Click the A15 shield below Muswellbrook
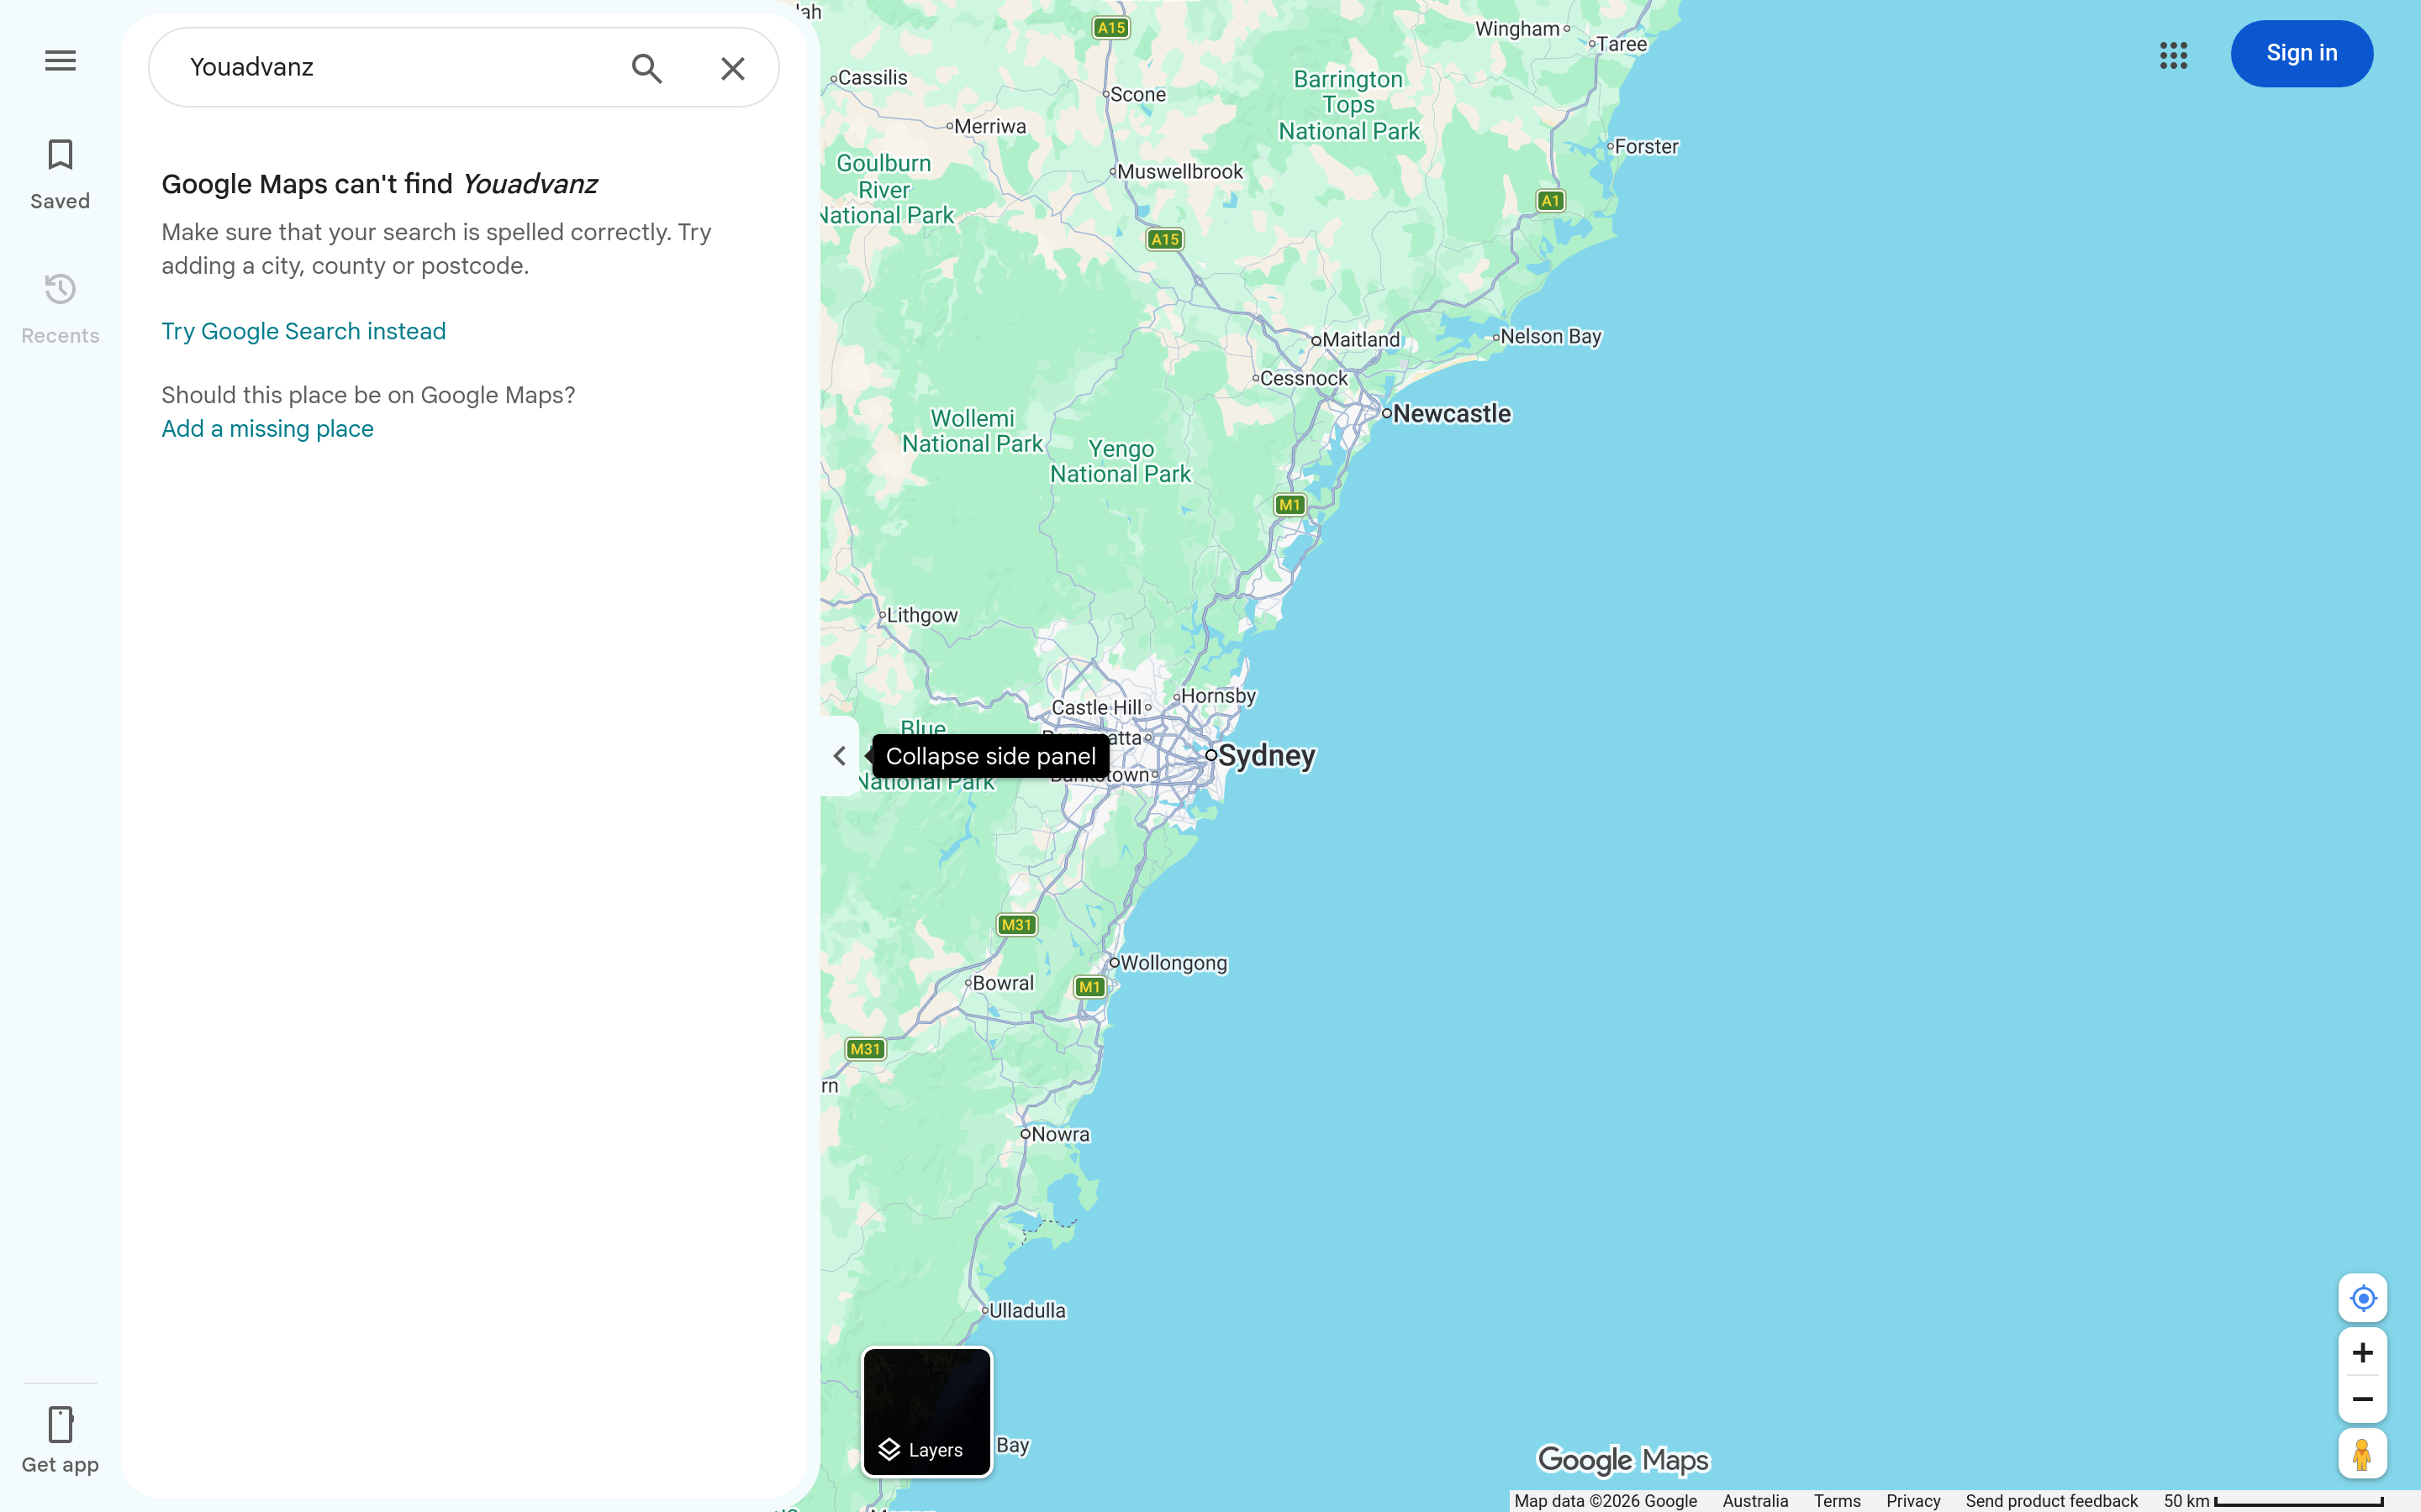 click(1164, 239)
